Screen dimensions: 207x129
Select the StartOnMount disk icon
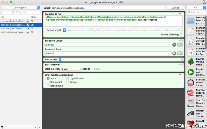tap(191, 103)
